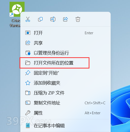Choose 共享 from the context menu
Image resolution: width=130 pixels, height=132 pixels.
pos(65,43)
